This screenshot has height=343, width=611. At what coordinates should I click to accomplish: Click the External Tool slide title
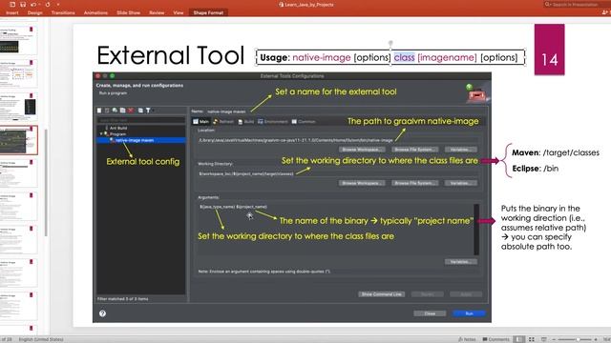point(170,55)
